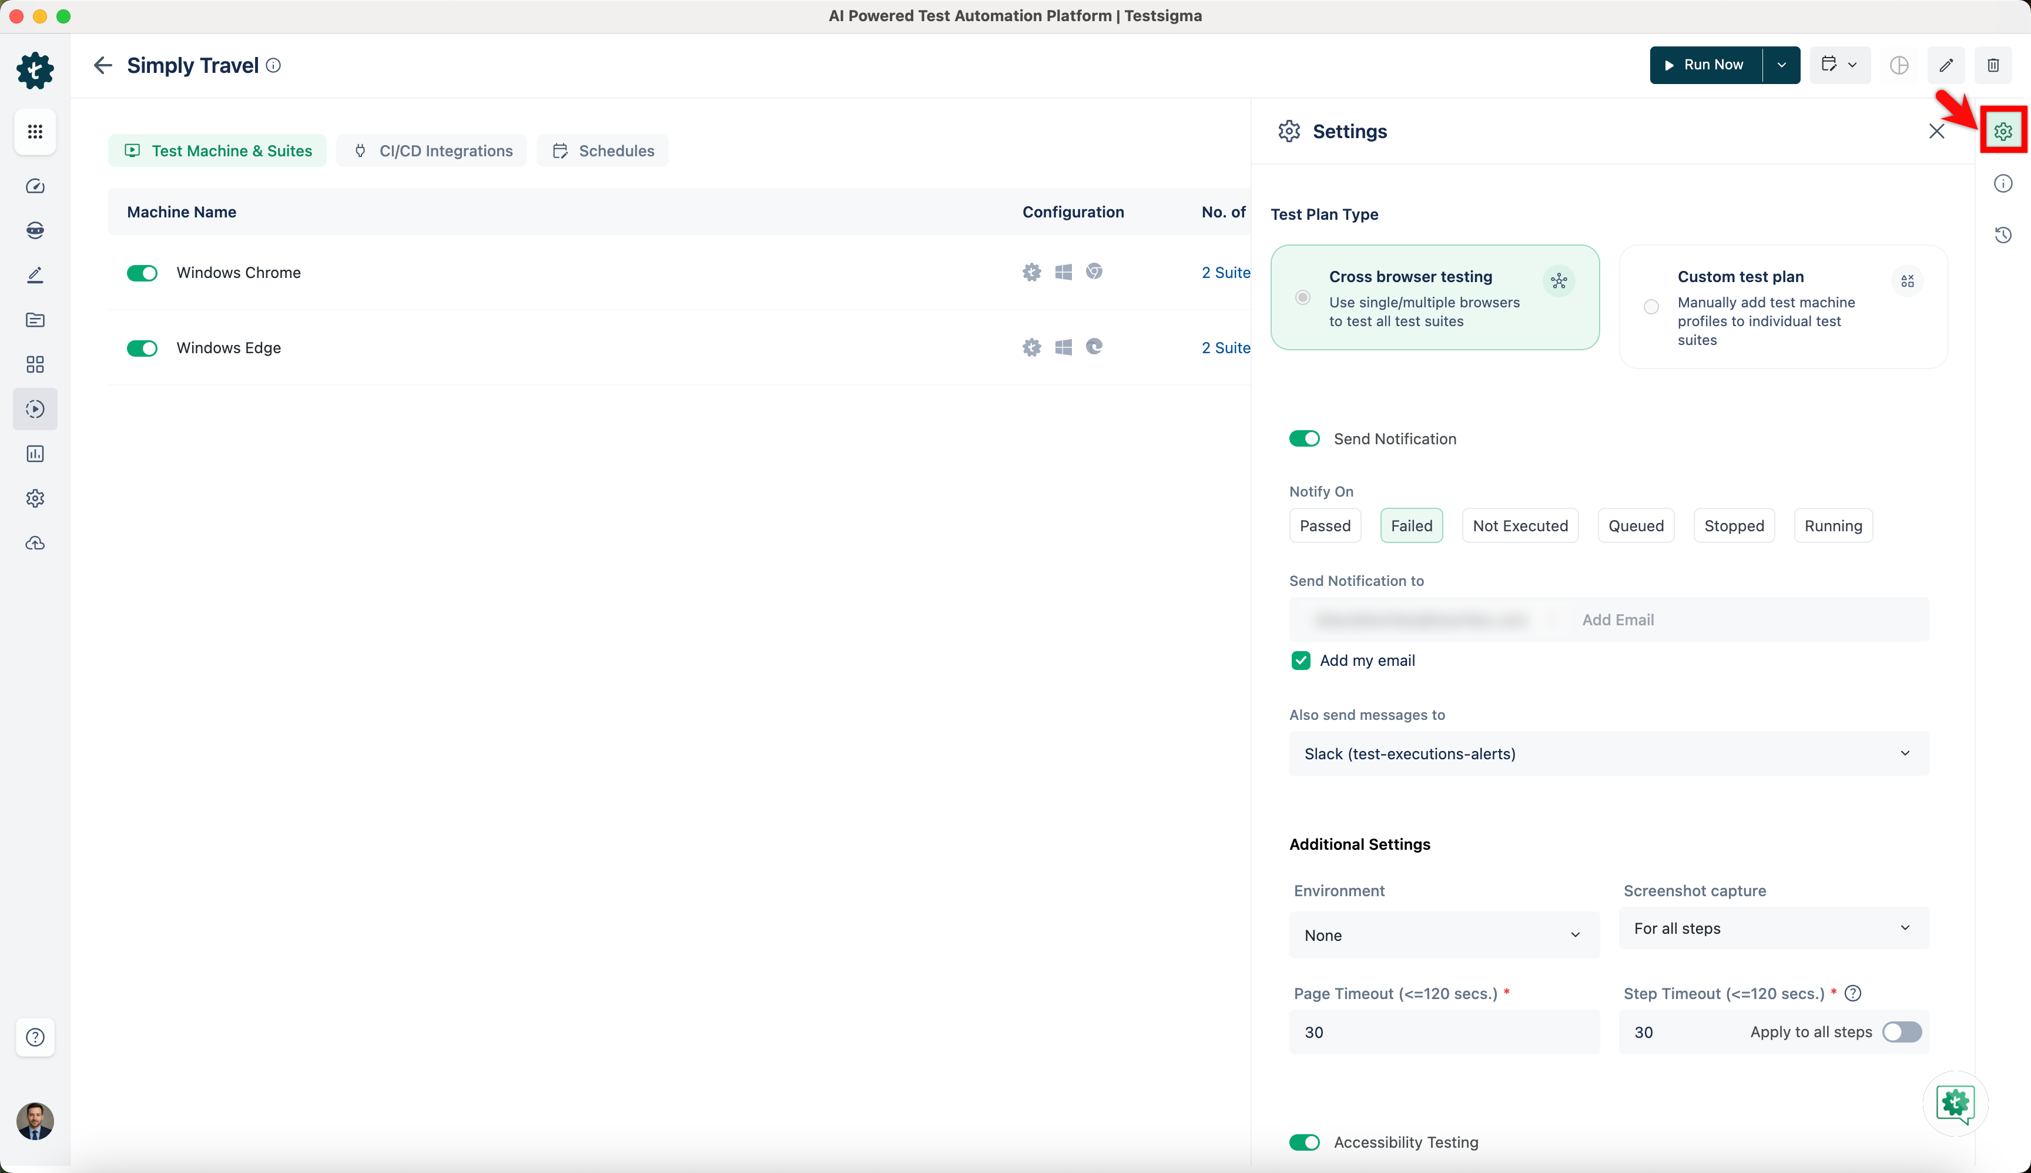Open the history icon in right rail
Screen dimensions: 2031x1173
pos(2003,234)
